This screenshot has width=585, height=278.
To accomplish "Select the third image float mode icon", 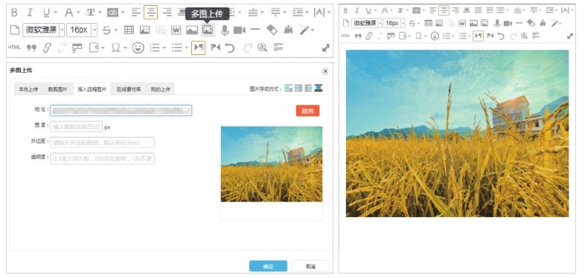I will coord(308,88).
